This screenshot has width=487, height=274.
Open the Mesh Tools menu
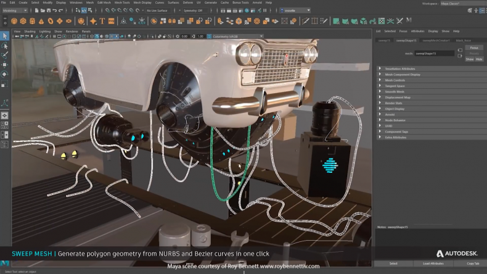click(121, 2)
